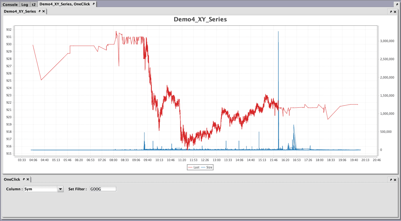Select the t2 tab

[x=34, y=4]
